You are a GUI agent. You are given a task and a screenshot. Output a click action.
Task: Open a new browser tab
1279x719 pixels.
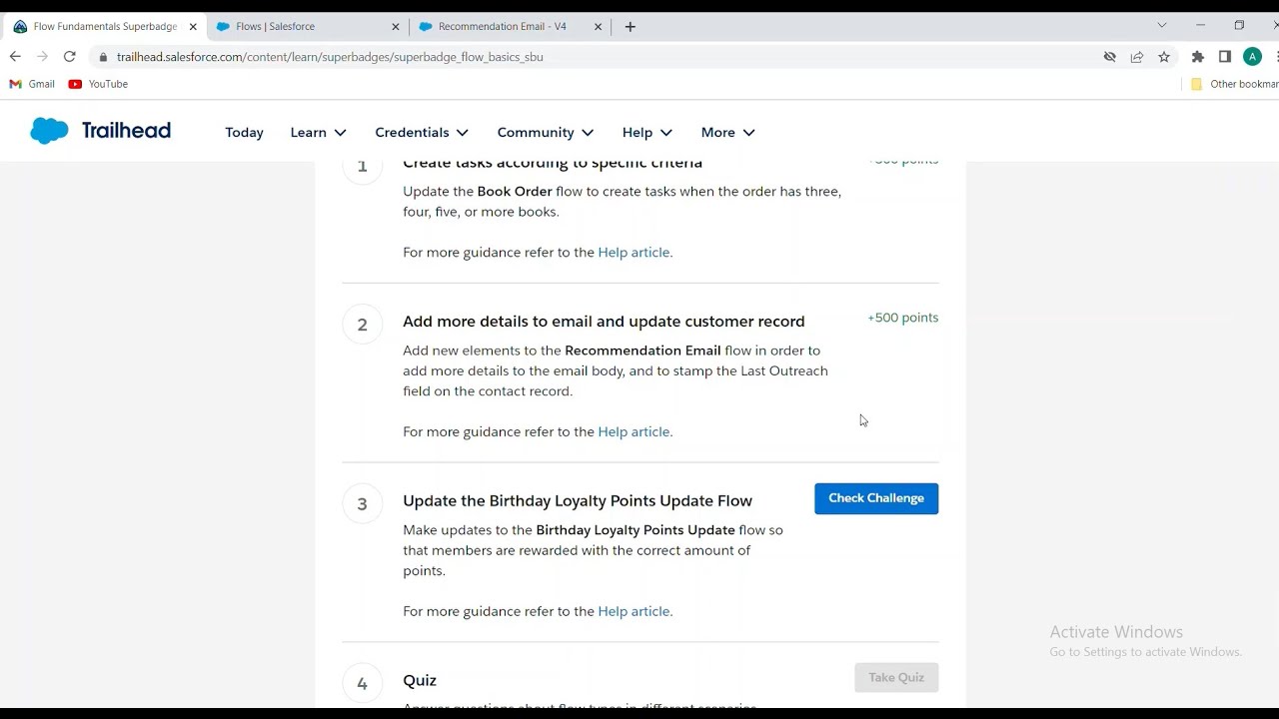point(630,27)
